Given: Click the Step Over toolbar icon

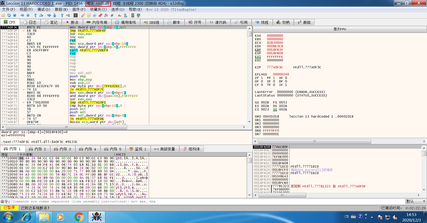Looking at the screenshot, I should (x=41, y=15).
